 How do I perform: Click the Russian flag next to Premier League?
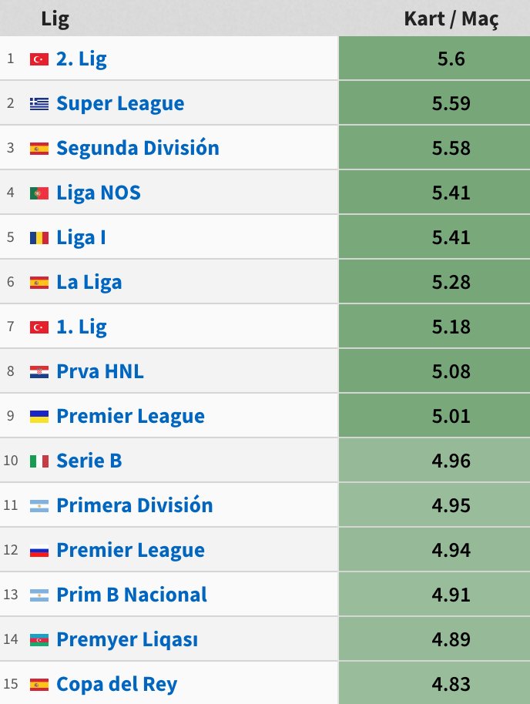click(39, 551)
